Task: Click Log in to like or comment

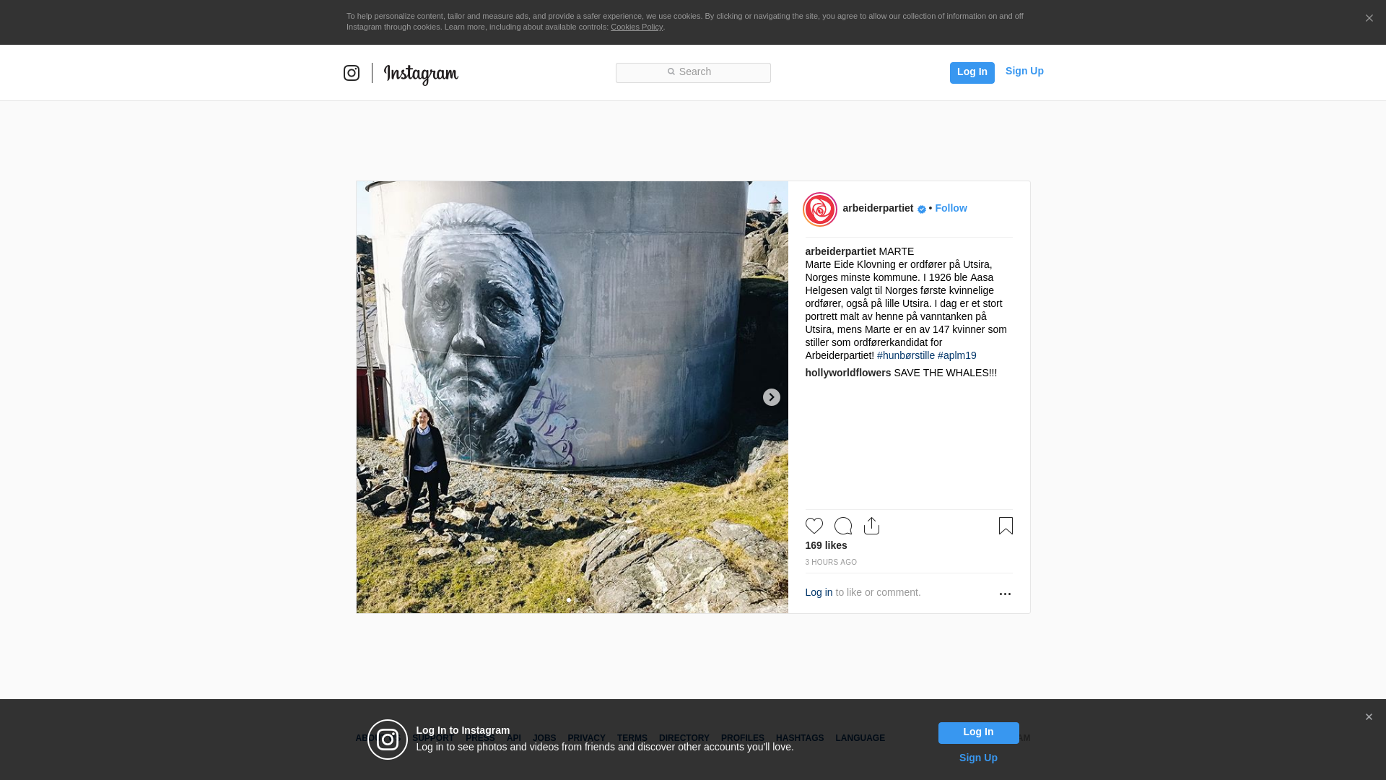Action: pyautogui.click(x=819, y=592)
